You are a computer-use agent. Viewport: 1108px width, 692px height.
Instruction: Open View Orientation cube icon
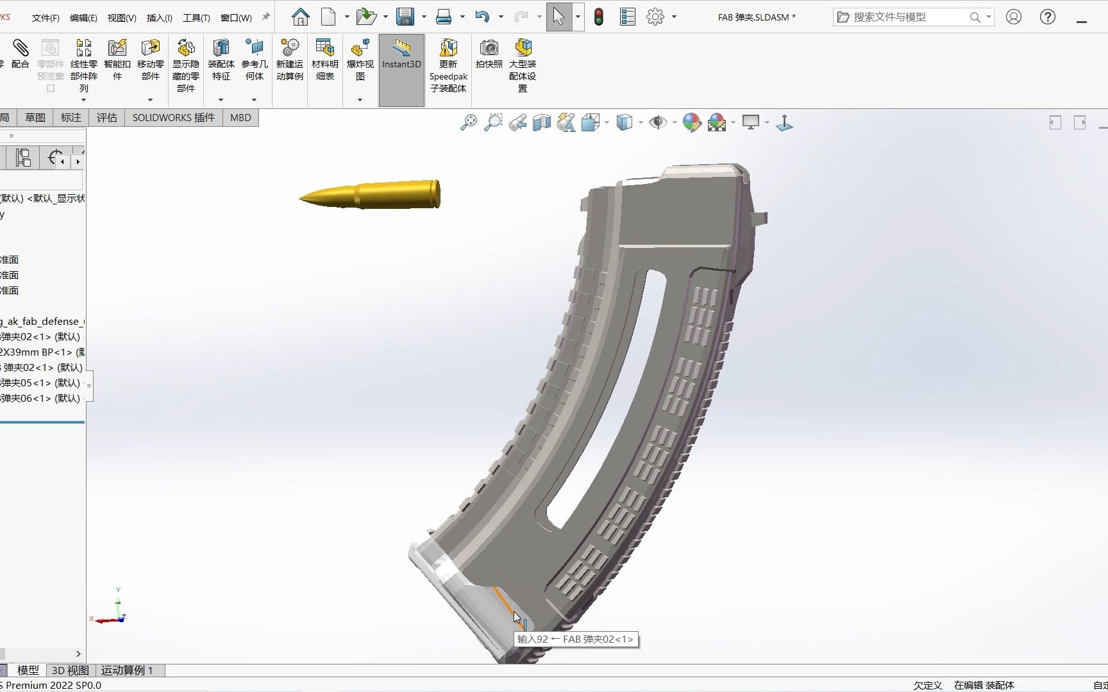[x=591, y=122]
